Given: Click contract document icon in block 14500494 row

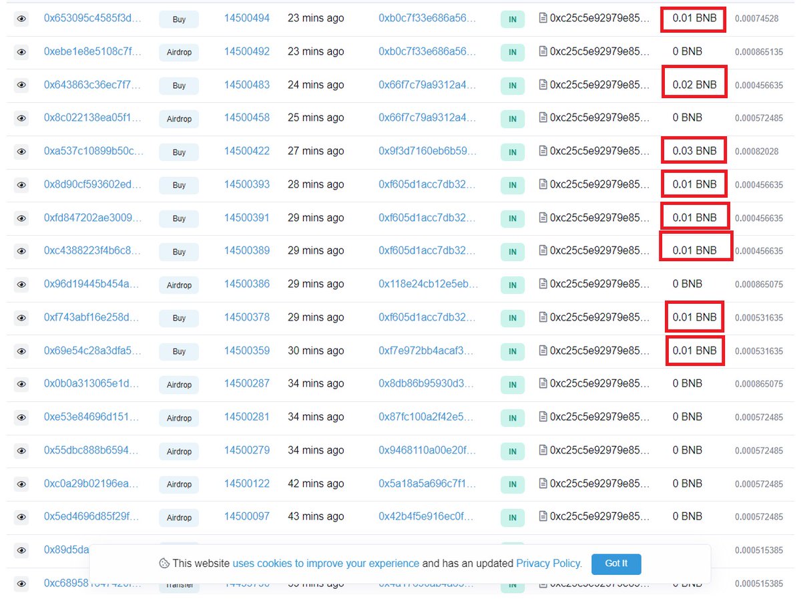Looking at the screenshot, I should (543, 19).
